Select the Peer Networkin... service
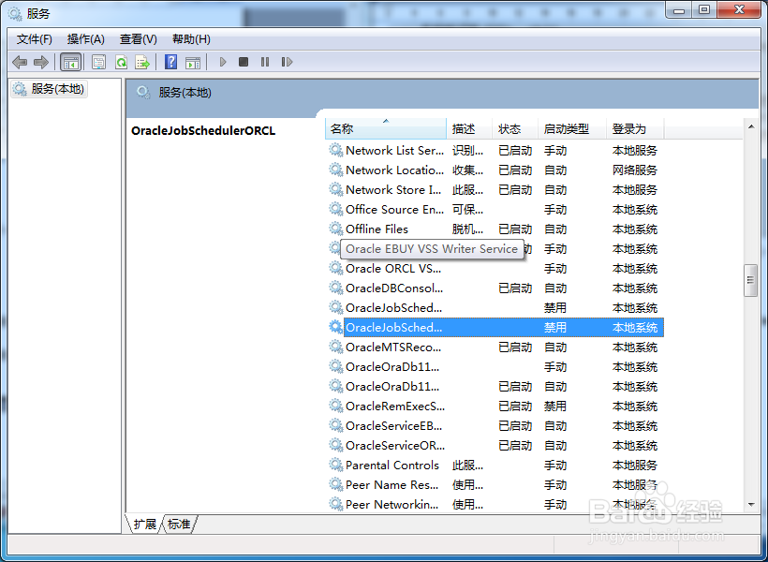 point(495,504)
